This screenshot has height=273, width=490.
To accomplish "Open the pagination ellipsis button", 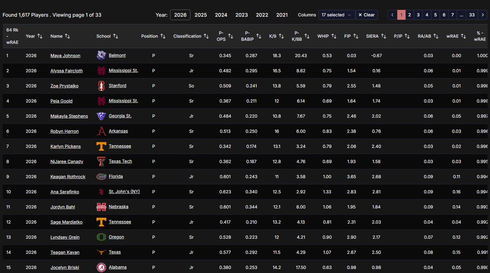I will coord(461,15).
